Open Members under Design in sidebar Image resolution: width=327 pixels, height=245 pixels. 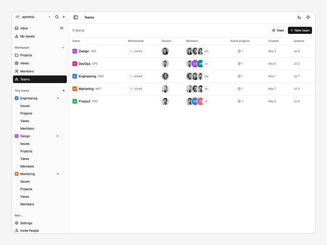(x=27, y=166)
